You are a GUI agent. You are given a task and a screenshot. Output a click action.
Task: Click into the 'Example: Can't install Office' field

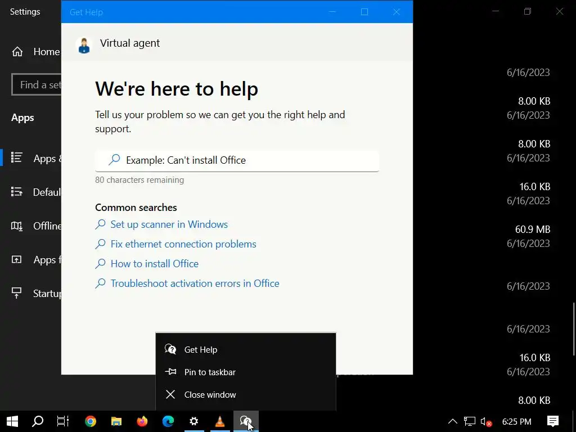[x=237, y=160]
